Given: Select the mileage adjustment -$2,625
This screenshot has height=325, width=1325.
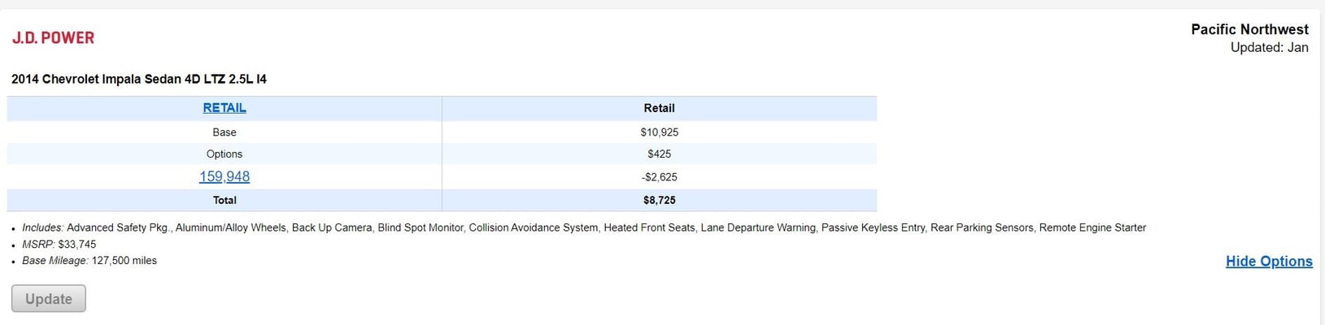Looking at the screenshot, I should click(659, 176).
